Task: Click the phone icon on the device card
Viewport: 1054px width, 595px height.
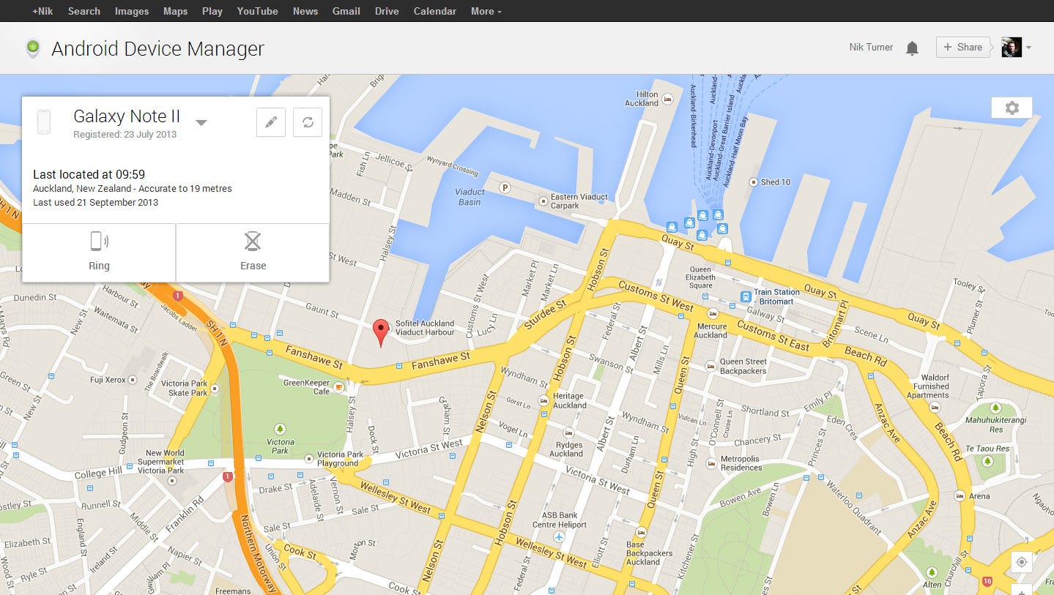Action: tap(43, 121)
